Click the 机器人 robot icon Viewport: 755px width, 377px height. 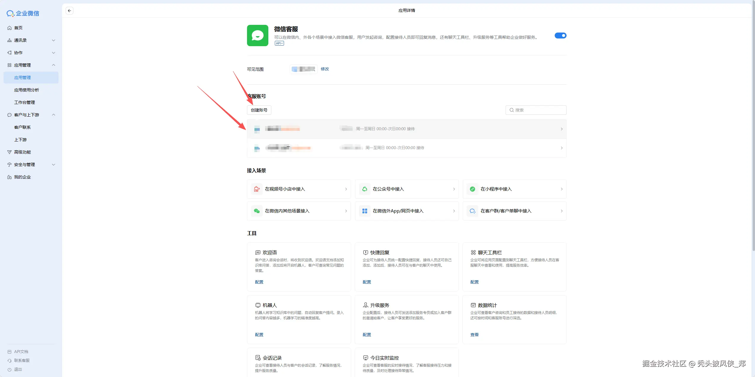pyautogui.click(x=258, y=305)
